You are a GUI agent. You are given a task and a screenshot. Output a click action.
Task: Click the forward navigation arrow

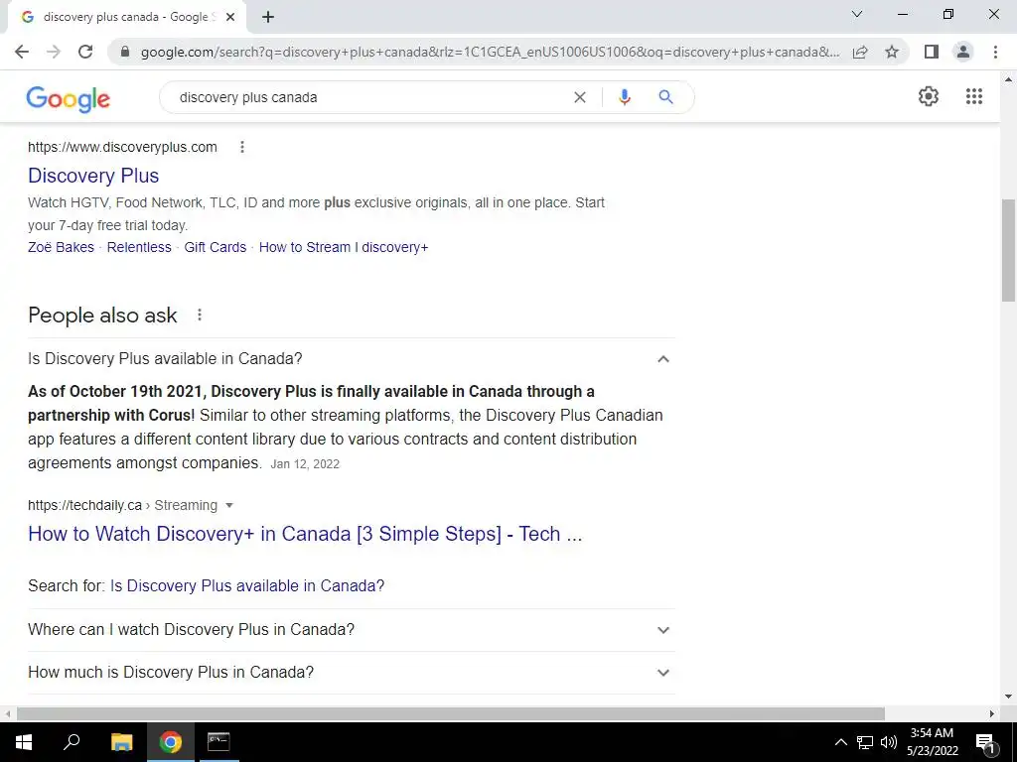54,52
